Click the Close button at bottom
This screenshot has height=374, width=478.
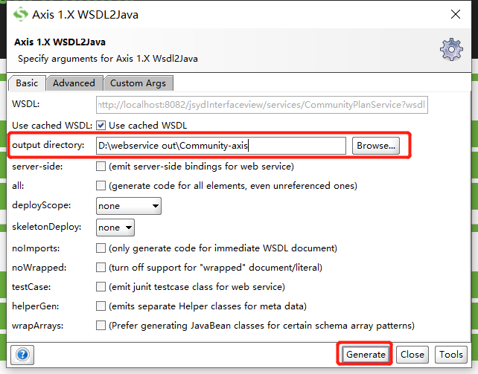[412, 355]
